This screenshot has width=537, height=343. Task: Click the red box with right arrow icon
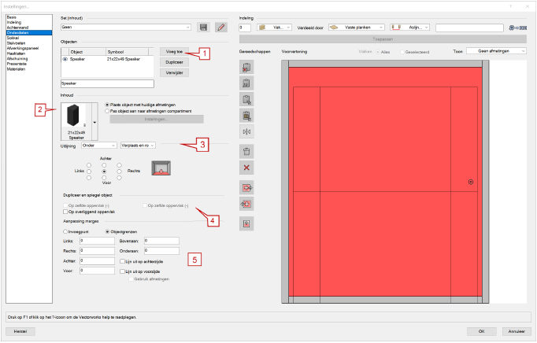click(x=246, y=187)
